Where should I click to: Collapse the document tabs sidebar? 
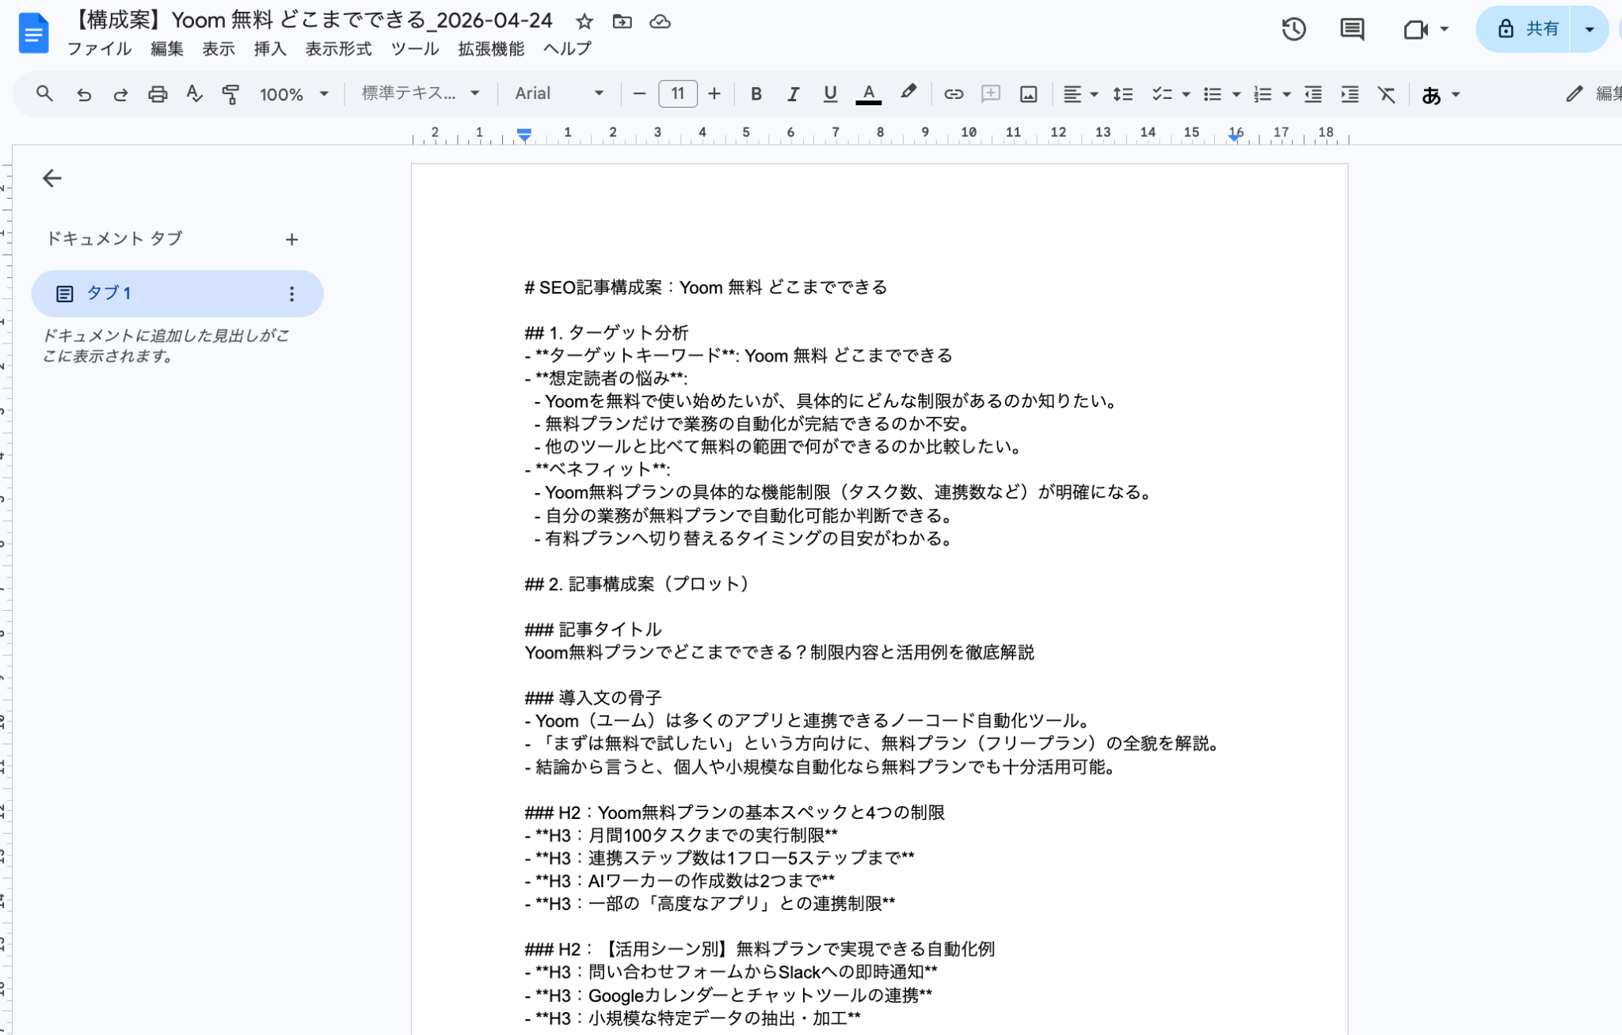pos(51,179)
